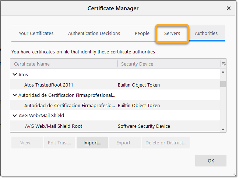The image size is (239, 179).
Task: Click the Import... button
Action: pos(92,143)
